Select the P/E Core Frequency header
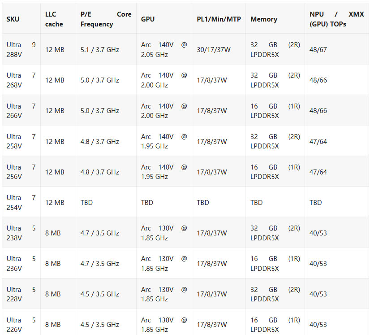Viewport: 374px width, 335px height. tap(106, 19)
